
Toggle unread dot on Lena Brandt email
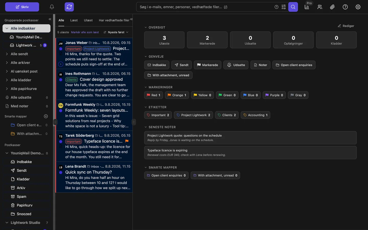(61, 172)
